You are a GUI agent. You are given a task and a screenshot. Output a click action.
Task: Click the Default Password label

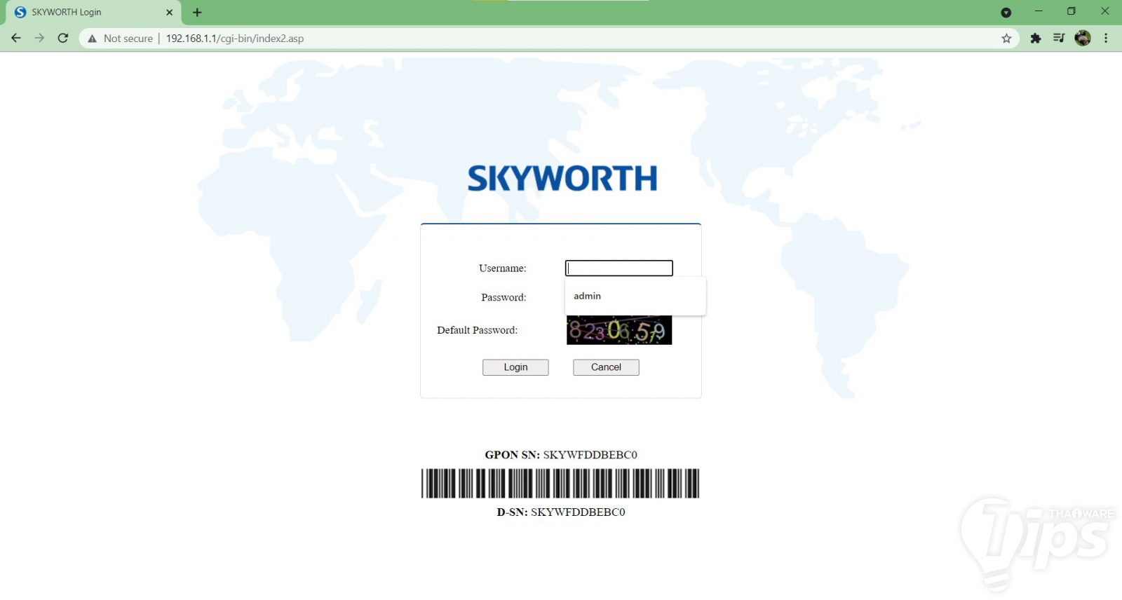477,330
